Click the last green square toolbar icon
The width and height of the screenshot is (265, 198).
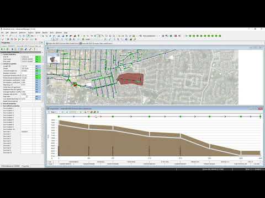click(x=220, y=36)
